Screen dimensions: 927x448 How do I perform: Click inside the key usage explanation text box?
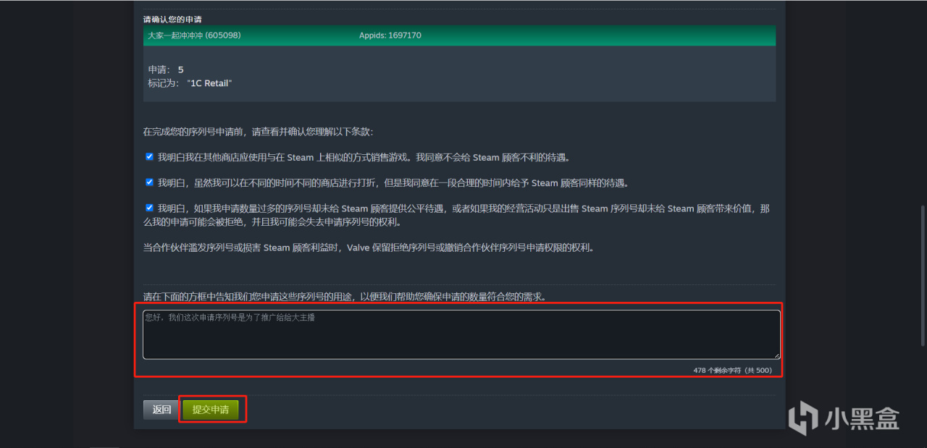pyautogui.click(x=461, y=334)
